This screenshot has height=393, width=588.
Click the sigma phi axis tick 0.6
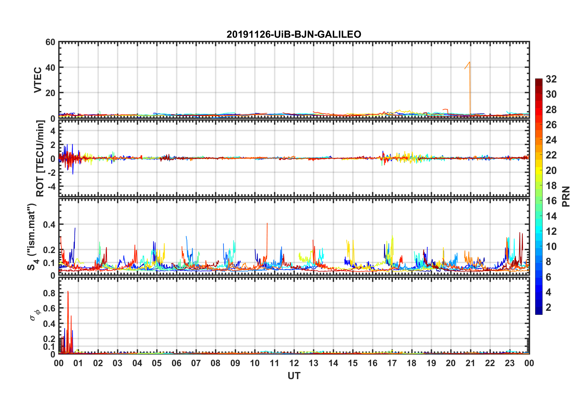coord(49,308)
